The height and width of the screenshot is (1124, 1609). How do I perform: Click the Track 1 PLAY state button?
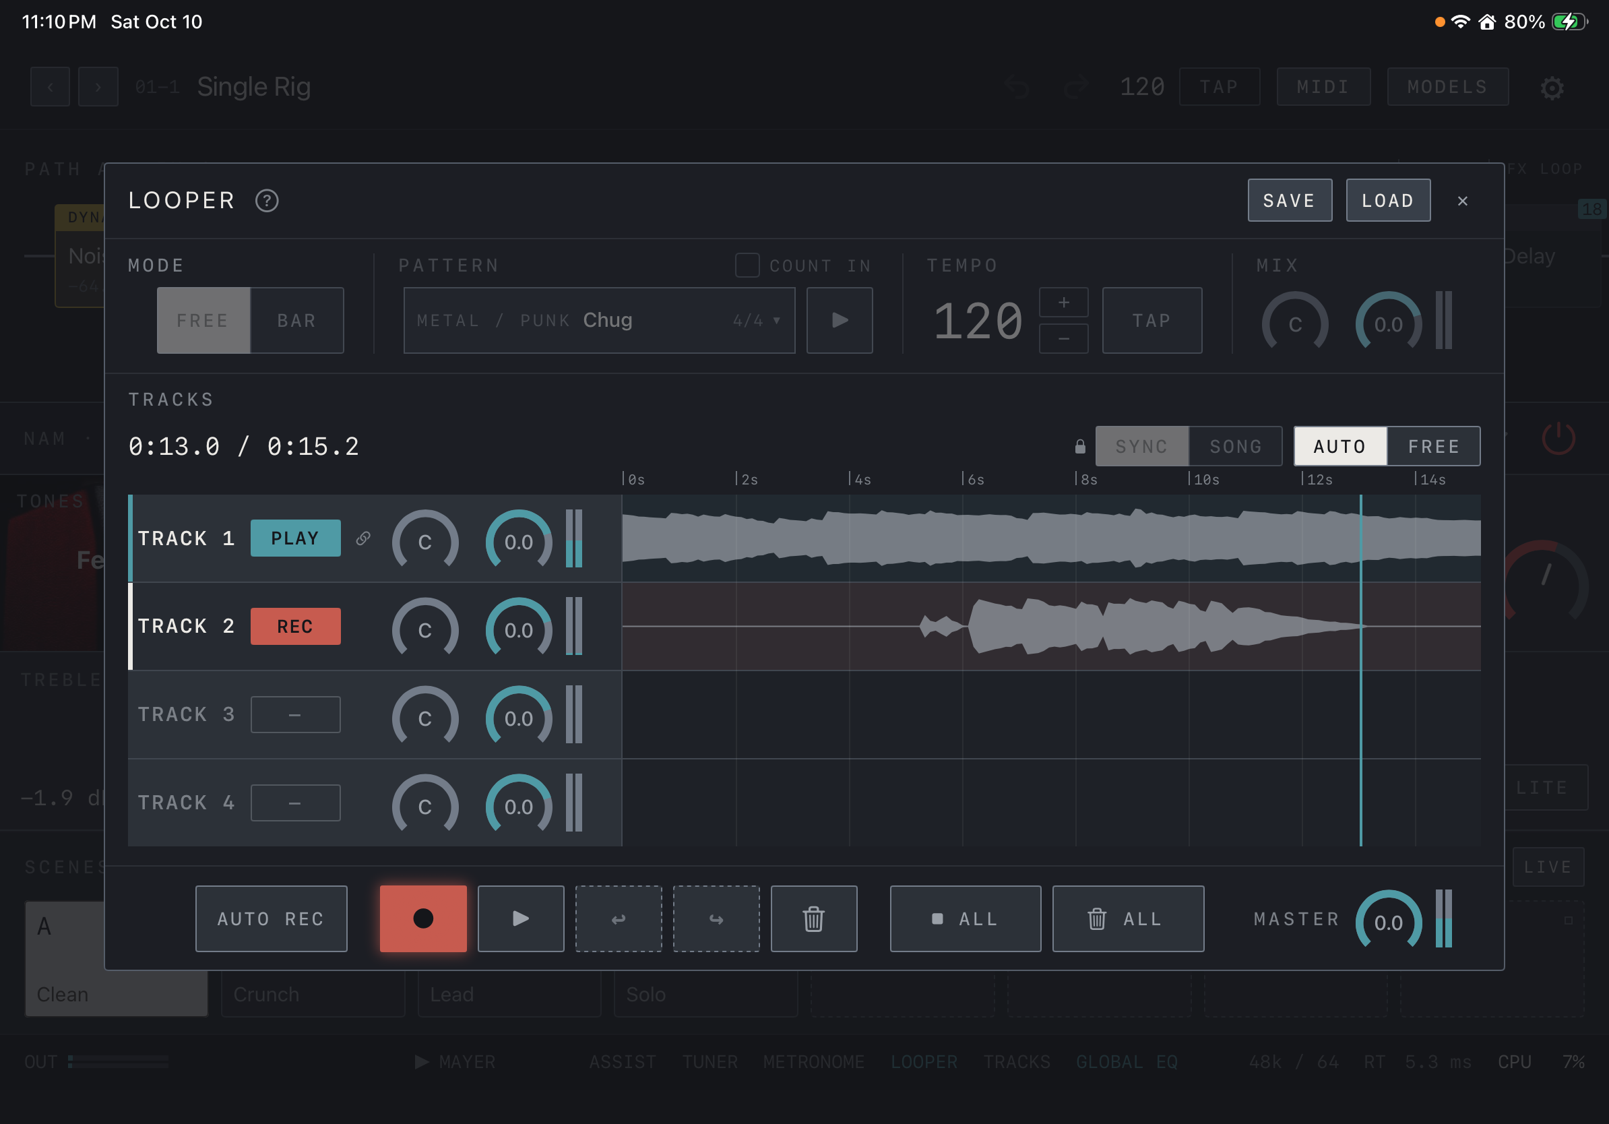(295, 538)
